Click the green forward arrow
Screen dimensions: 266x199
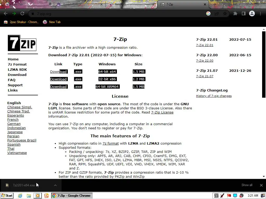point(14,13)
